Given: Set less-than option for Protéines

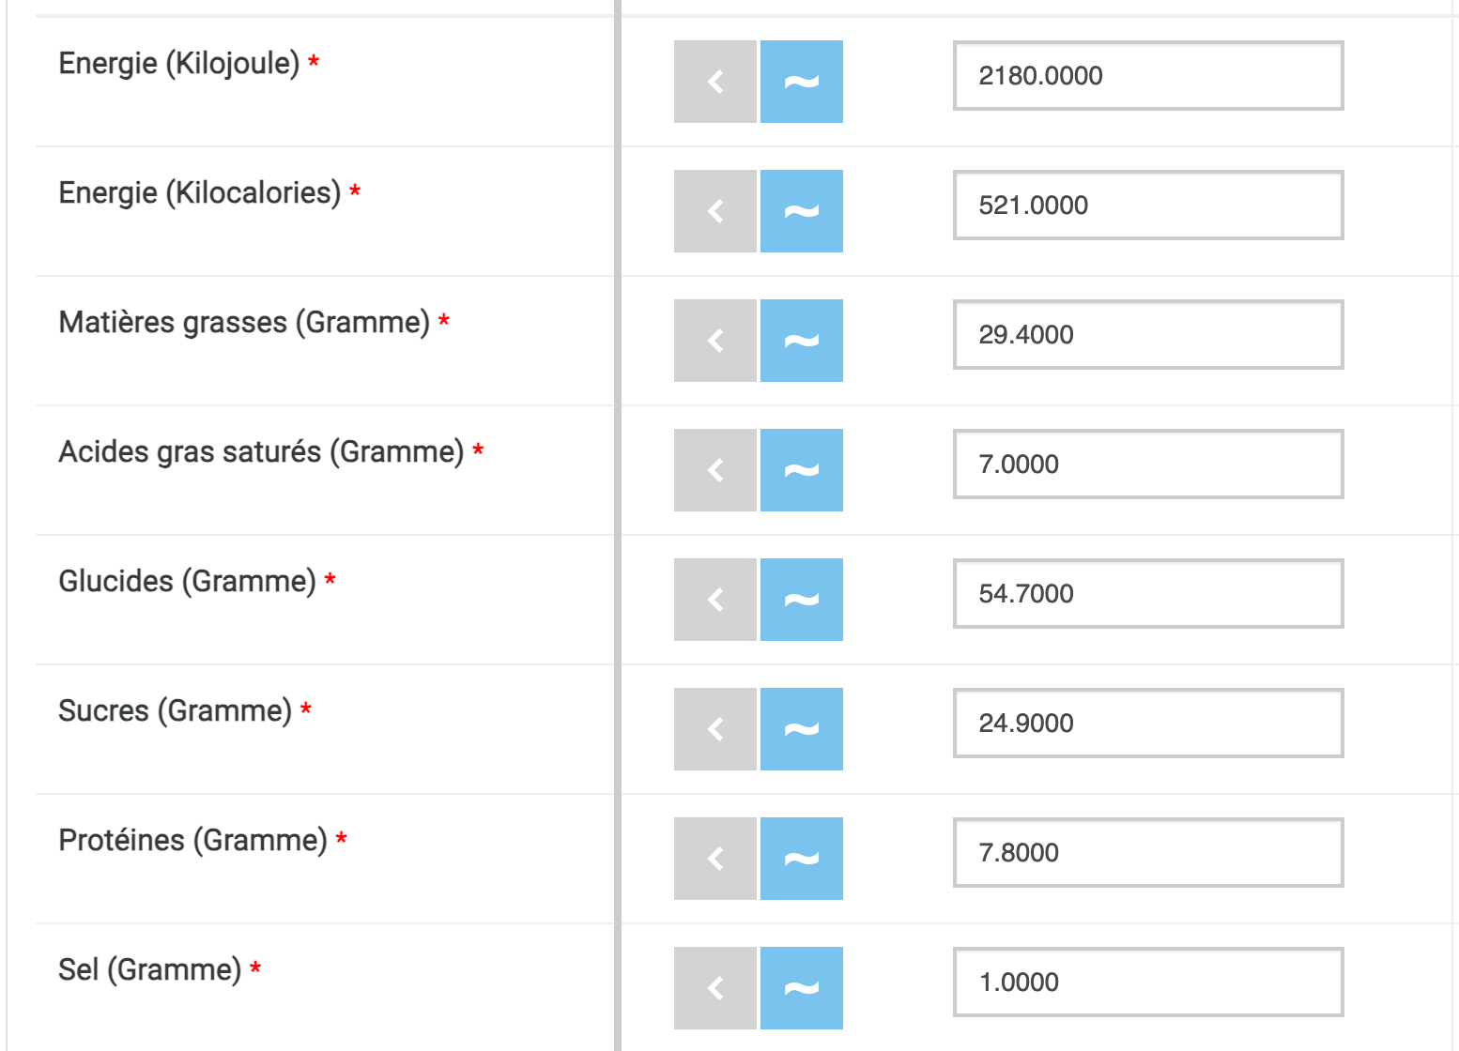Looking at the screenshot, I should point(715,859).
